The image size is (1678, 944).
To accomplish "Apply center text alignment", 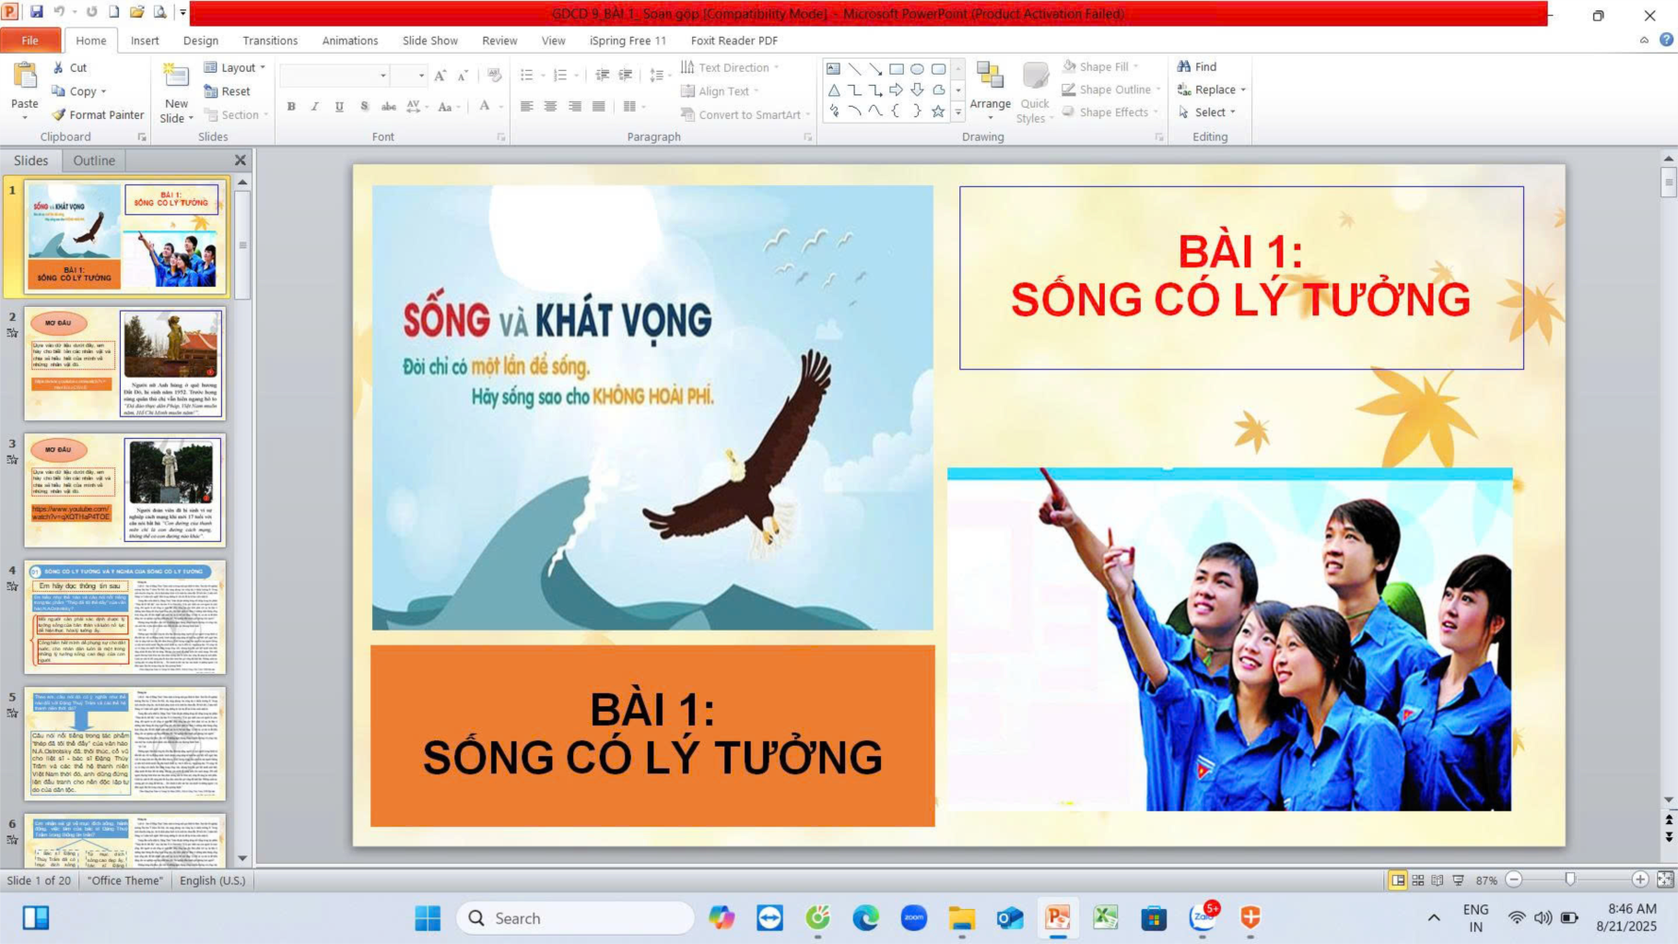I will click(551, 107).
